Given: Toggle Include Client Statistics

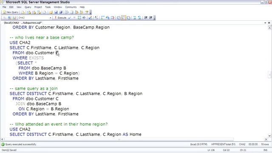Looking at the screenshot, I should point(108,18).
